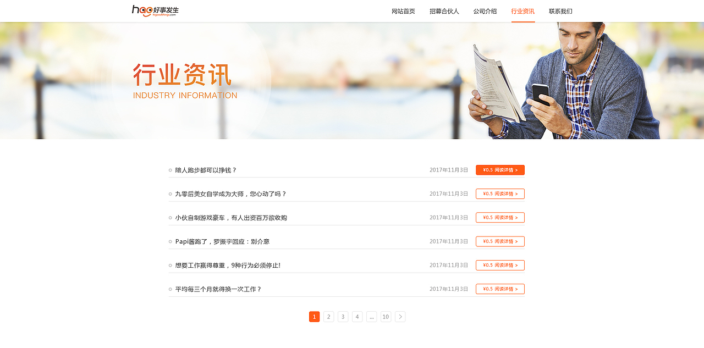This screenshot has width=704, height=348.
Task: Click the date 2017年11月3日 of 陪人跑步 row
Action: (449, 170)
